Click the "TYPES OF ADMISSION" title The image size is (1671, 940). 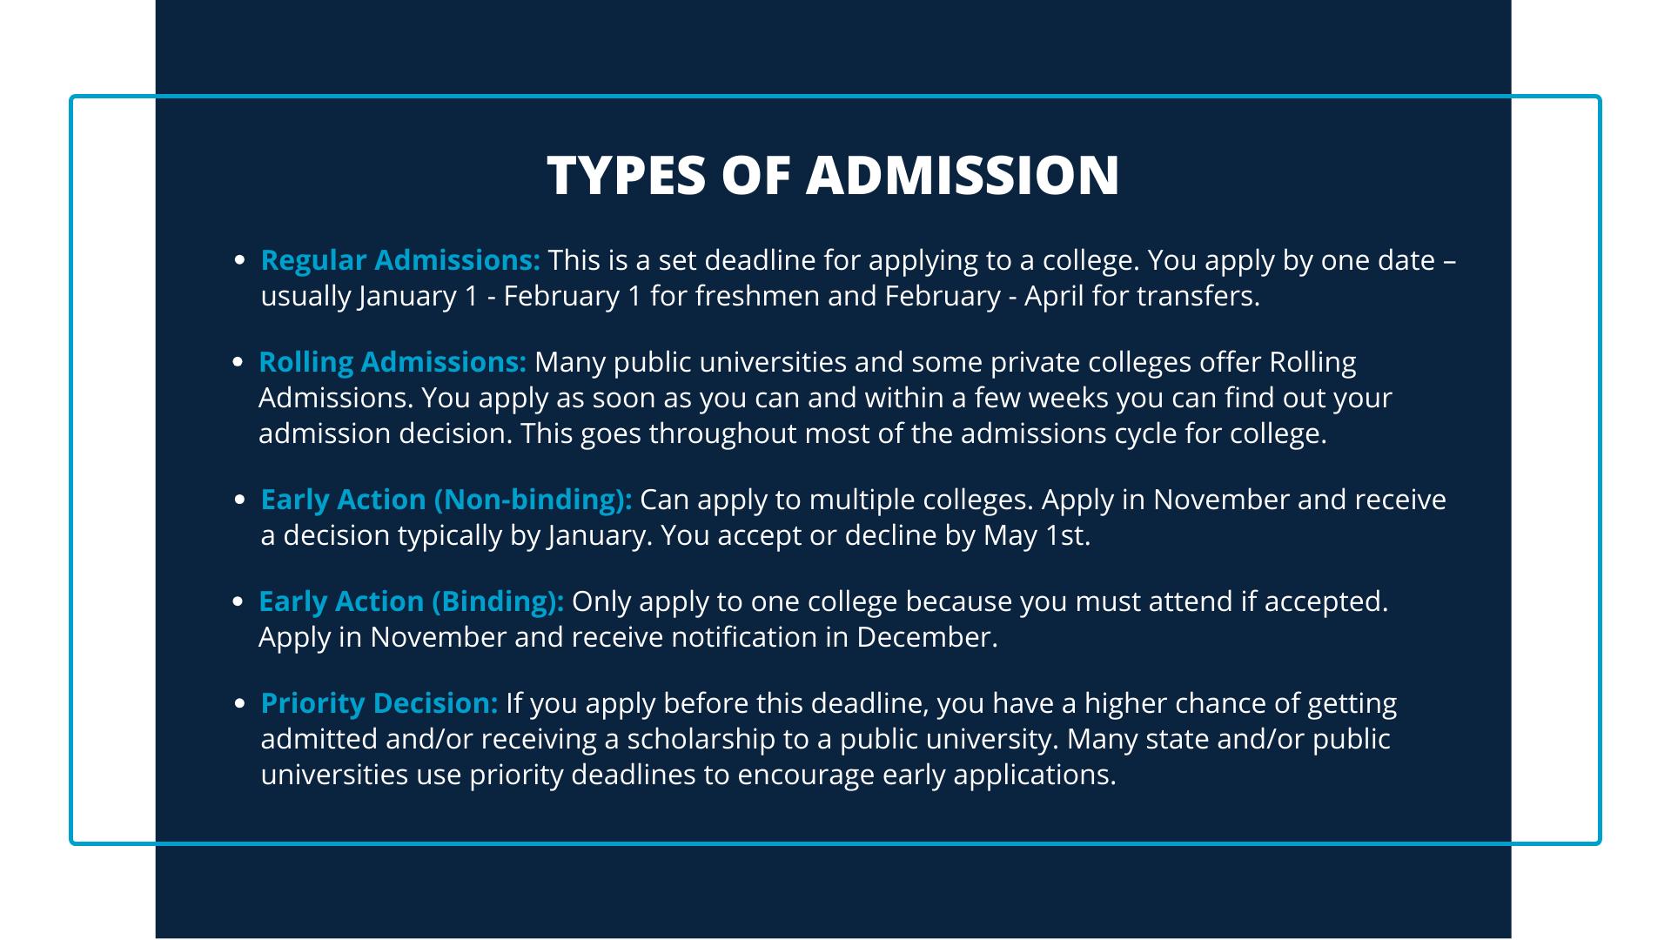[833, 175]
